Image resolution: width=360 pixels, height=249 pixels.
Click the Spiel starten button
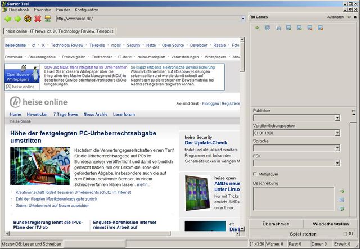coord(303,234)
